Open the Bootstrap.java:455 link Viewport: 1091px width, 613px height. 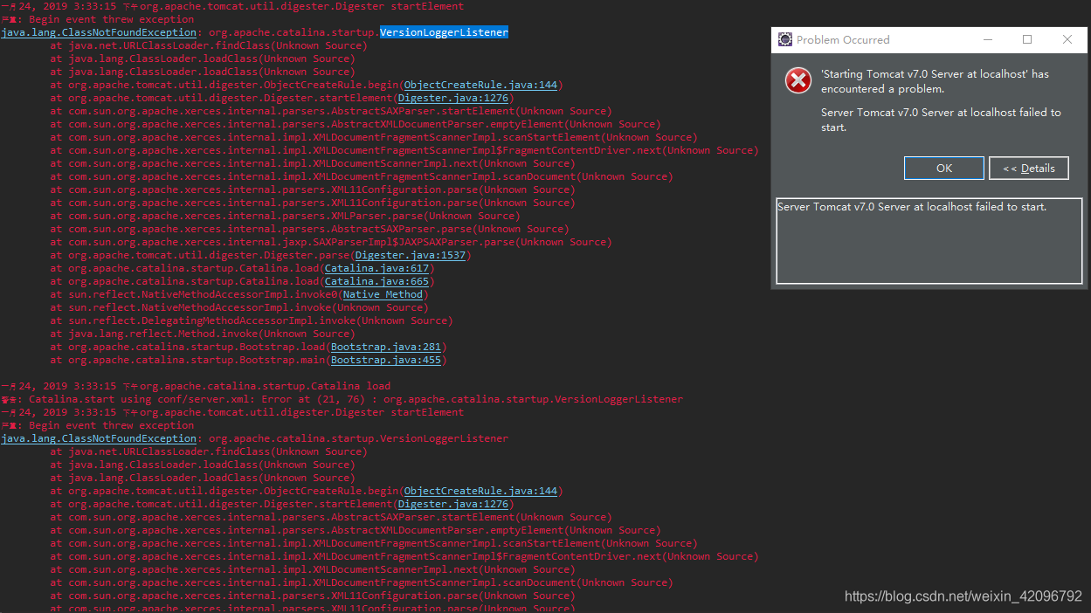pyautogui.click(x=386, y=360)
